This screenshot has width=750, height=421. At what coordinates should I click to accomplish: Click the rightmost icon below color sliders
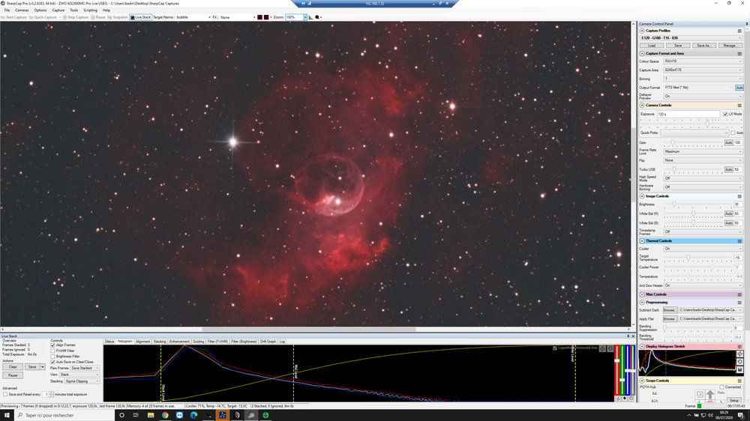coord(631,398)
